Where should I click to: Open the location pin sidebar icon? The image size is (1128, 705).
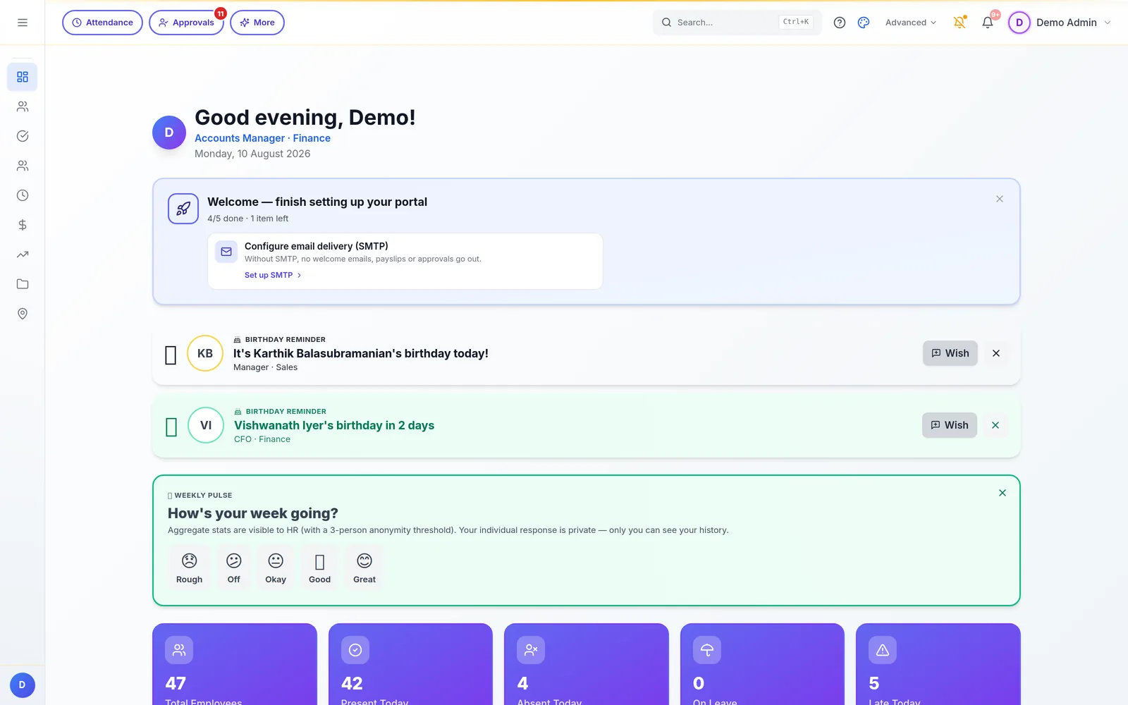click(23, 314)
